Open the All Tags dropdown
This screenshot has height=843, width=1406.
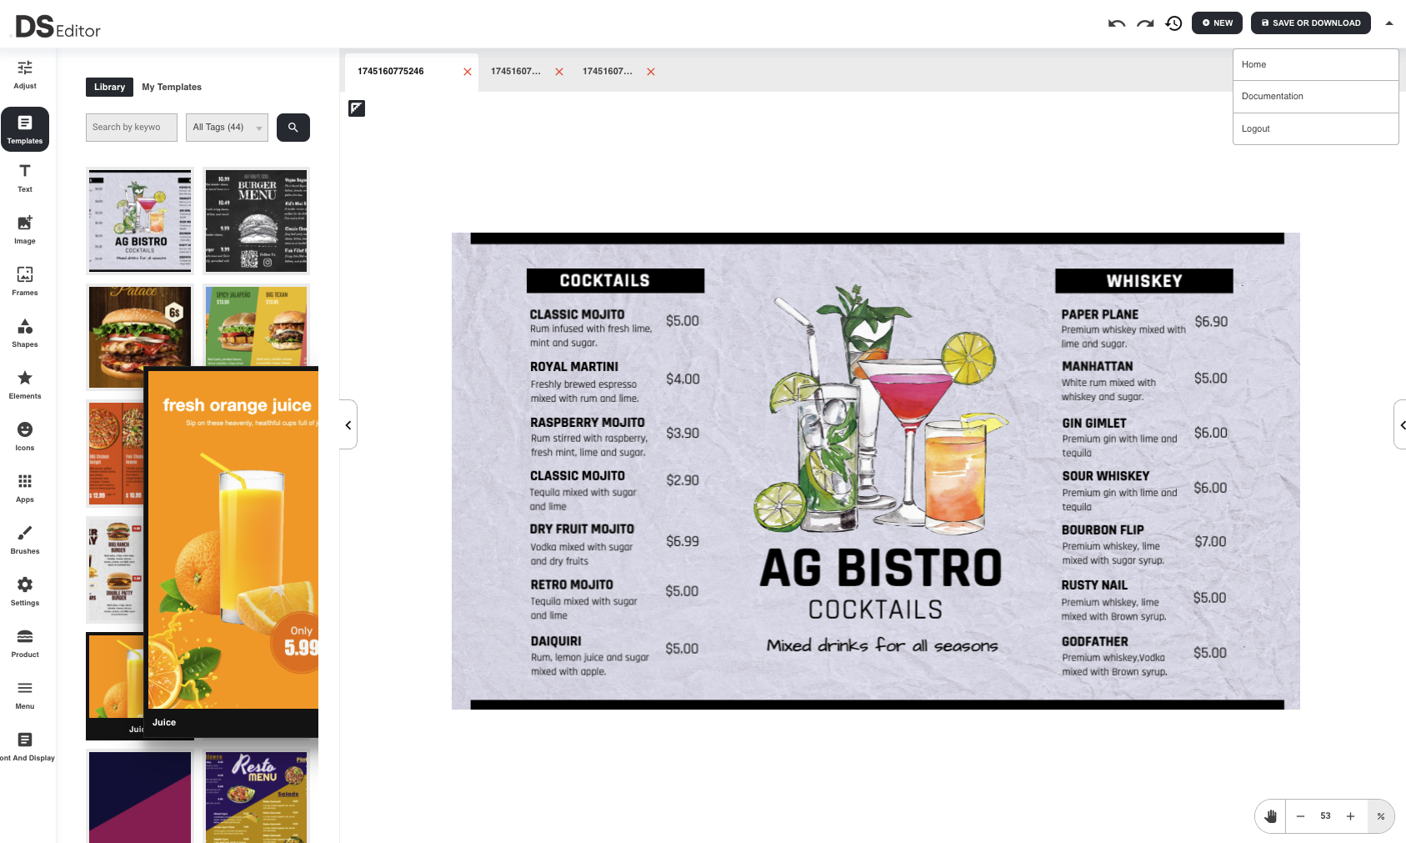[227, 128]
